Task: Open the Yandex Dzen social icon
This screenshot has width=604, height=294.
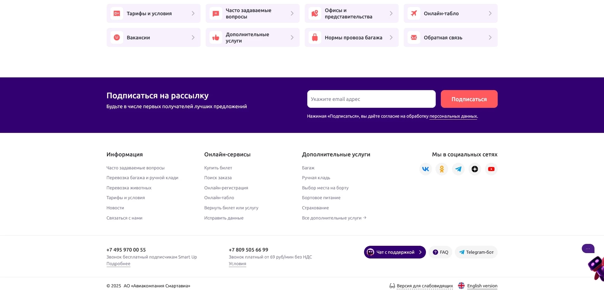Action: pos(475,169)
